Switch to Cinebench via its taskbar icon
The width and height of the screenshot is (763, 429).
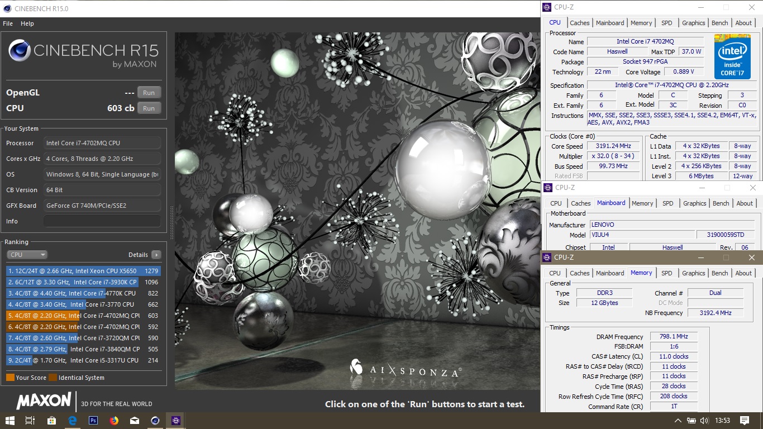pos(155,421)
